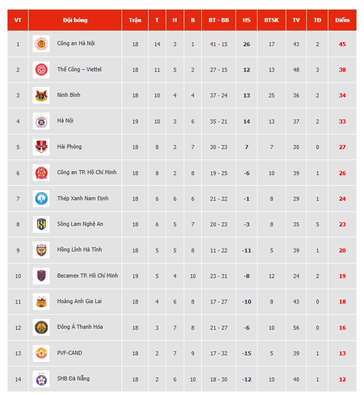Image resolution: width=364 pixels, height=394 pixels.
Task: Open the Becamex TP. Hồ Chí Minh team name
Action: (87, 276)
